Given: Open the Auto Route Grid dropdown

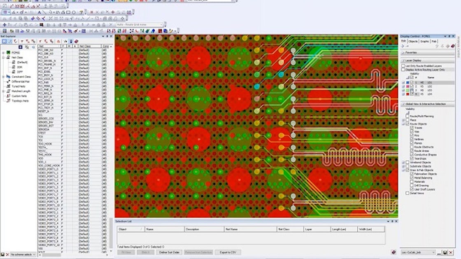Looking at the screenshot, I should [x=162, y=25].
